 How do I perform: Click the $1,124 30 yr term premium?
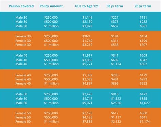click(116, 64)
